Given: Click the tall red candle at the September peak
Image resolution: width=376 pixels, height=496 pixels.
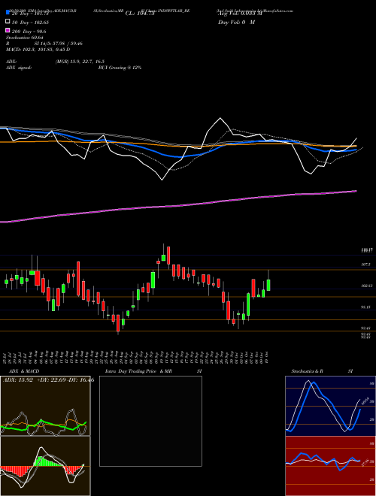Looking at the screenshot, I should pyautogui.click(x=168, y=256).
